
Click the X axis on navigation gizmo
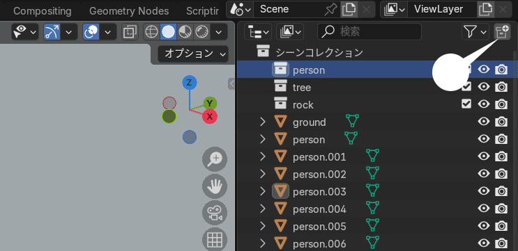tap(210, 116)
